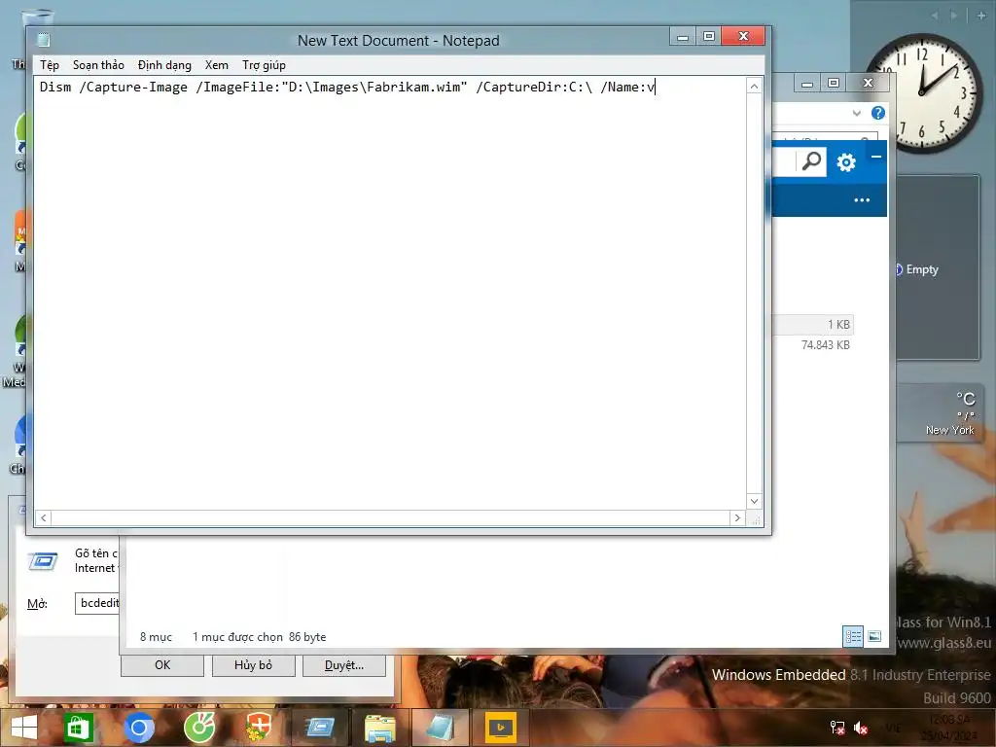Open the Windows Store taskbar icon
The width and height of the screenshot is (996, 747).
78,728
